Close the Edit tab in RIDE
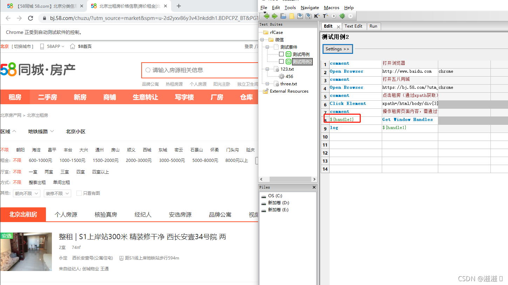 338,27
